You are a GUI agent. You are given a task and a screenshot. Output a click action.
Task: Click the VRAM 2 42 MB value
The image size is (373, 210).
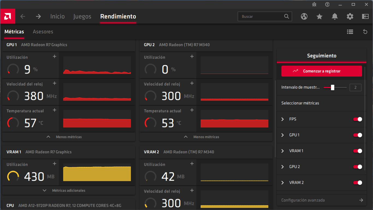click(168, 177)
